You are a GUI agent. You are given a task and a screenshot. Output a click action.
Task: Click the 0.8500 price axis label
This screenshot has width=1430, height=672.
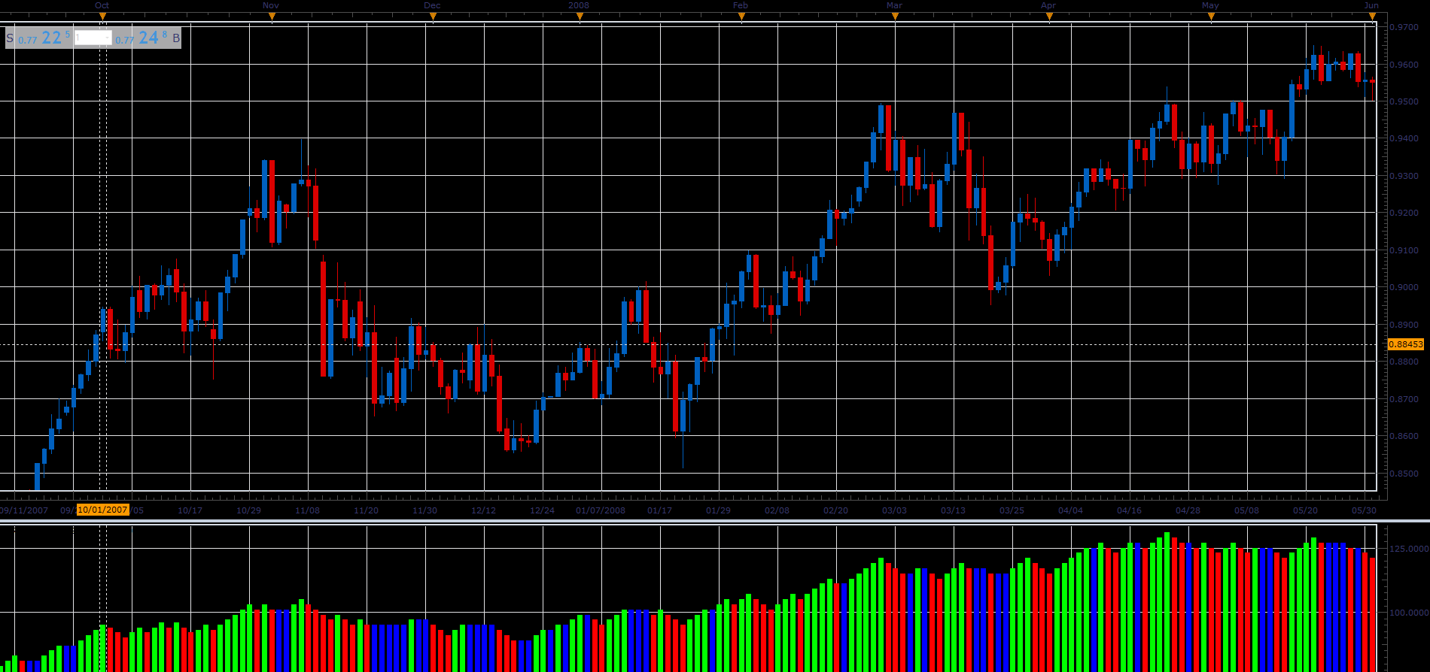tap(1404, 474)
